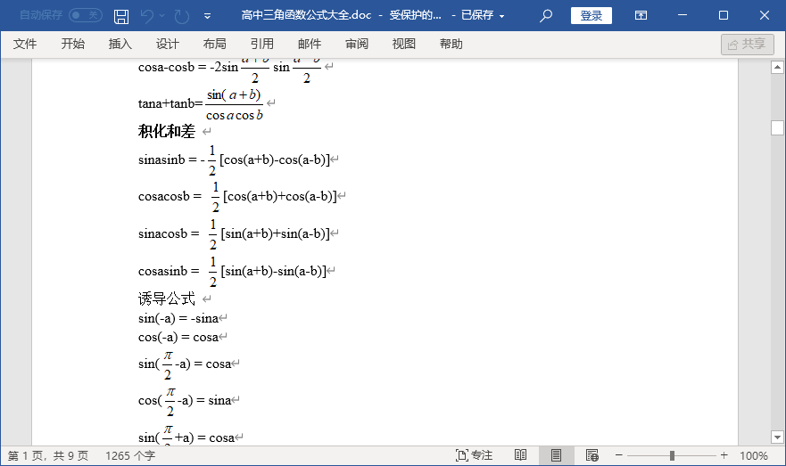Toggle the AutoSave (自动保存) switch
Image resolution: width=786 pixels, height=466 pixels.
click(86, 16)
